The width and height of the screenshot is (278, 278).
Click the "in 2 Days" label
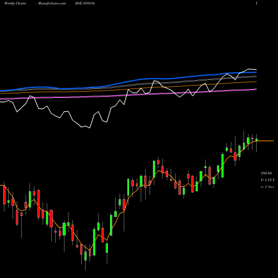(267, 187)
